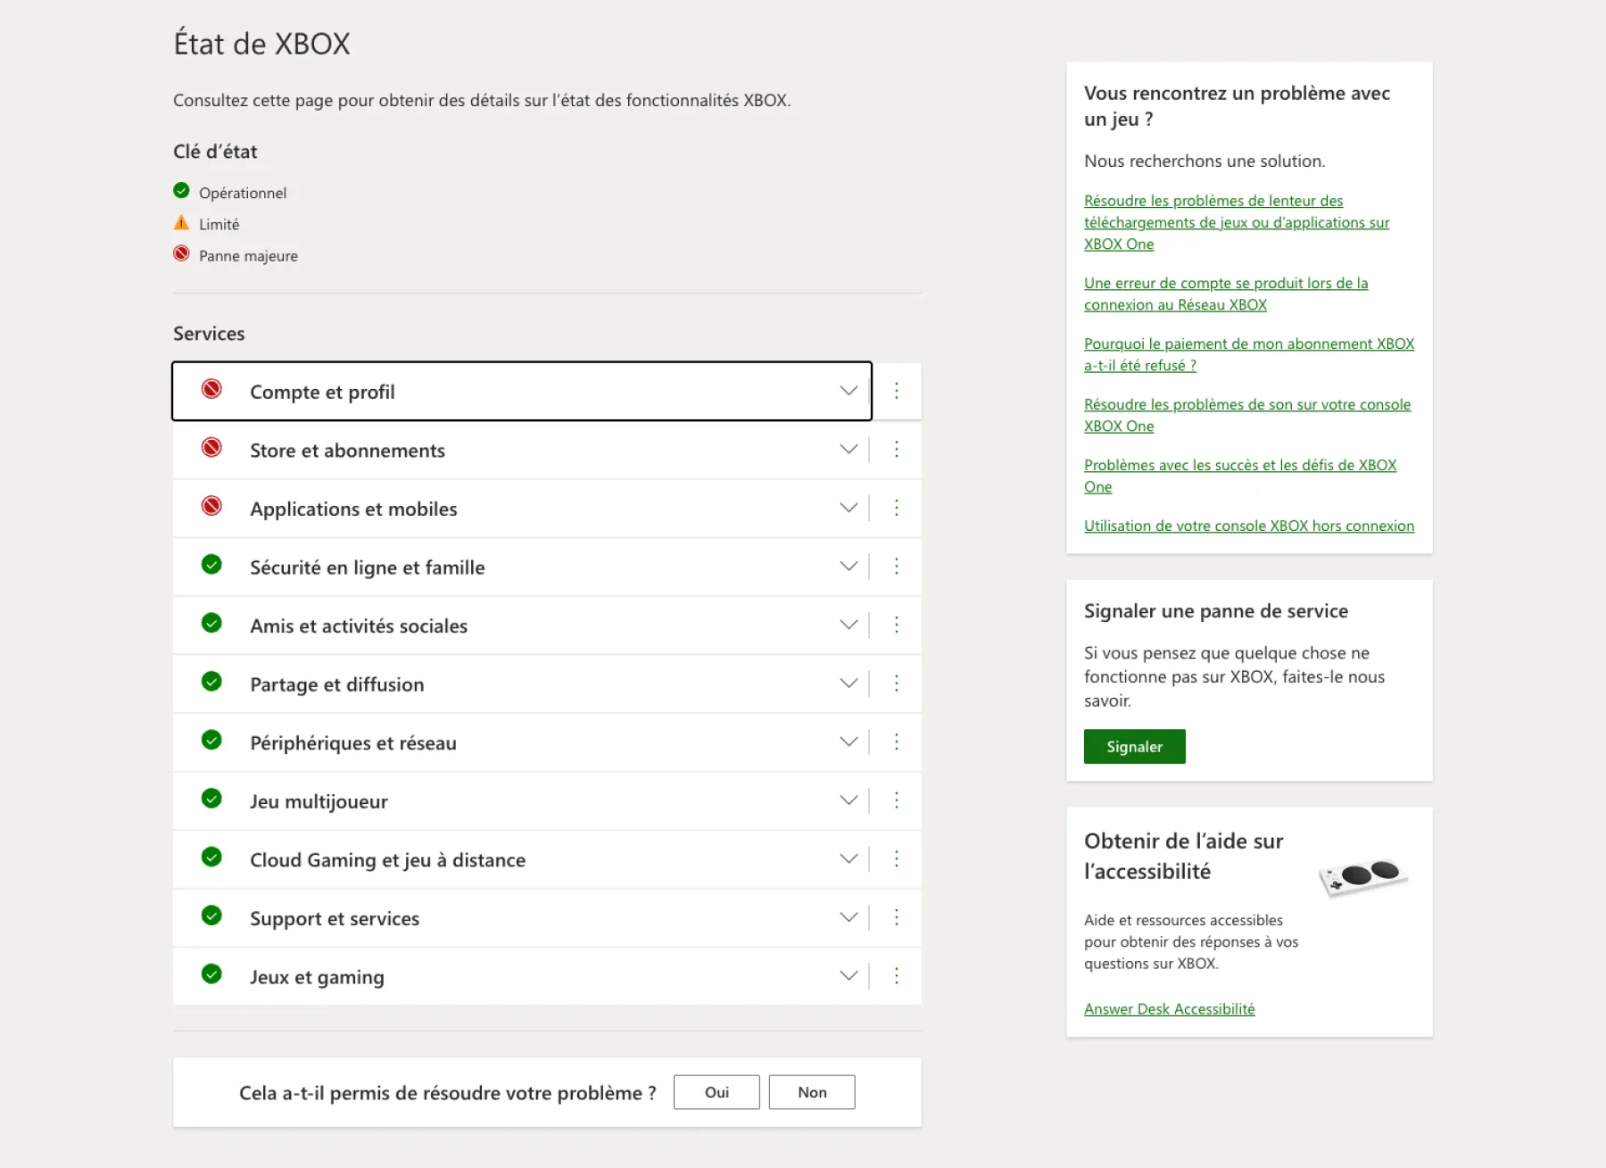Image resolution: width=1606 pixels, height=1168 pixels.
Task: Answer Non to the feedback question
Action: [812, 1092]
